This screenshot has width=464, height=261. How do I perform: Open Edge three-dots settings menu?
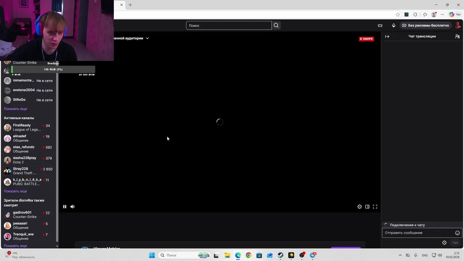(x=443, y=14)
